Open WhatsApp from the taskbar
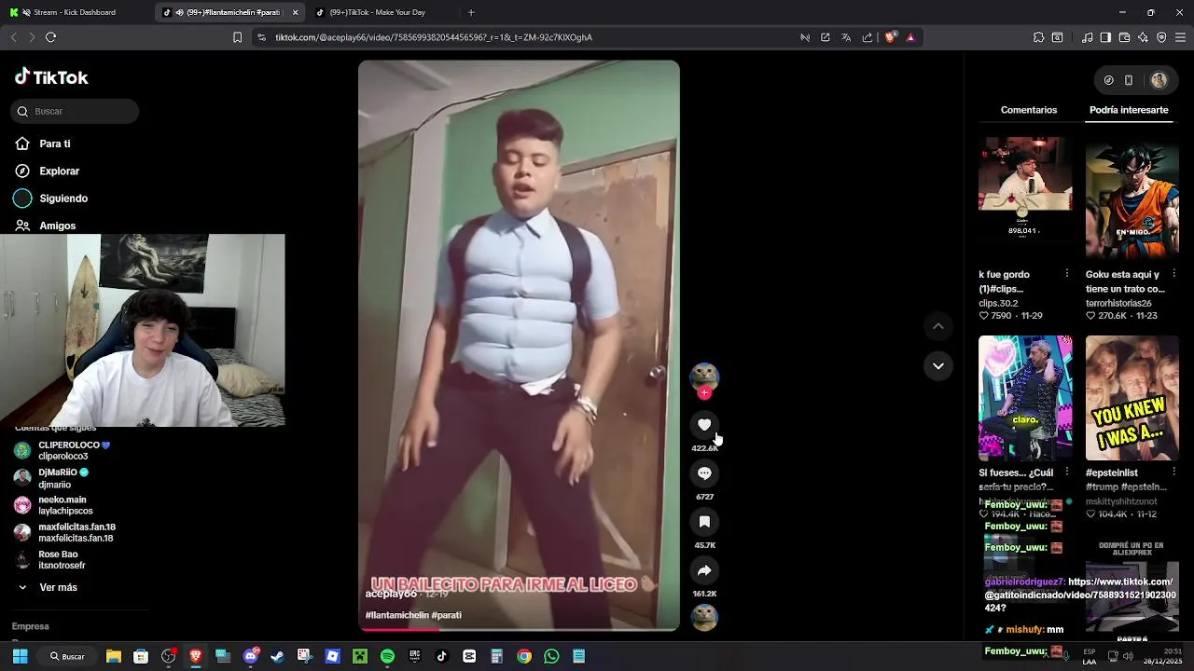This screenshot has width=1194, height=671. (551, 656)
